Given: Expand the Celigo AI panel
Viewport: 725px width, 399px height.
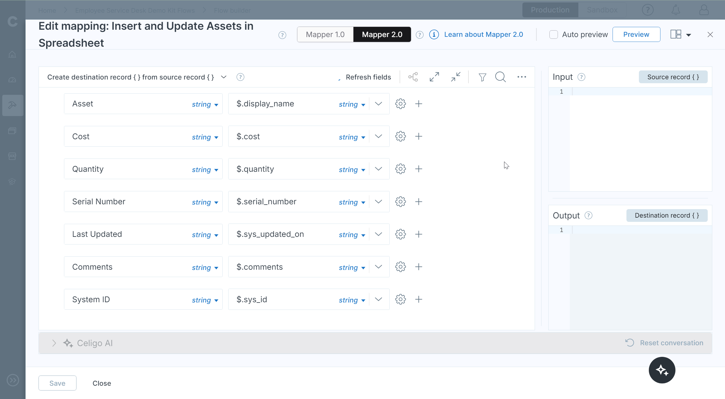Looking at the screenshot, I should [54, 343].
